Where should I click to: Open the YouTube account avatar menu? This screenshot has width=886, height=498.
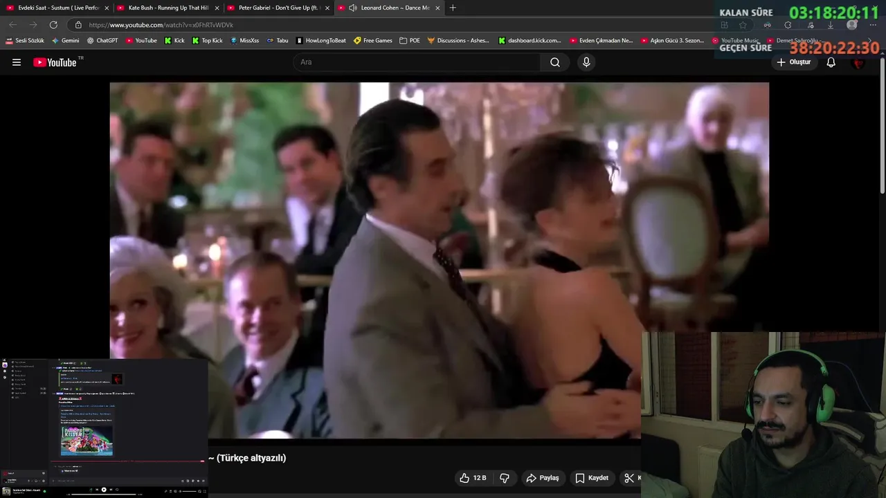point(859,62)
